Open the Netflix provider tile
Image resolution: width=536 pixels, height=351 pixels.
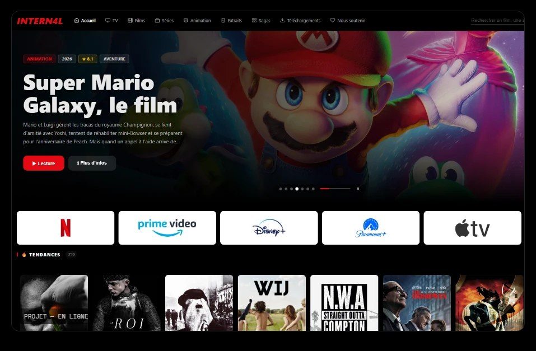pyautogui.click(x=66, y=228)
